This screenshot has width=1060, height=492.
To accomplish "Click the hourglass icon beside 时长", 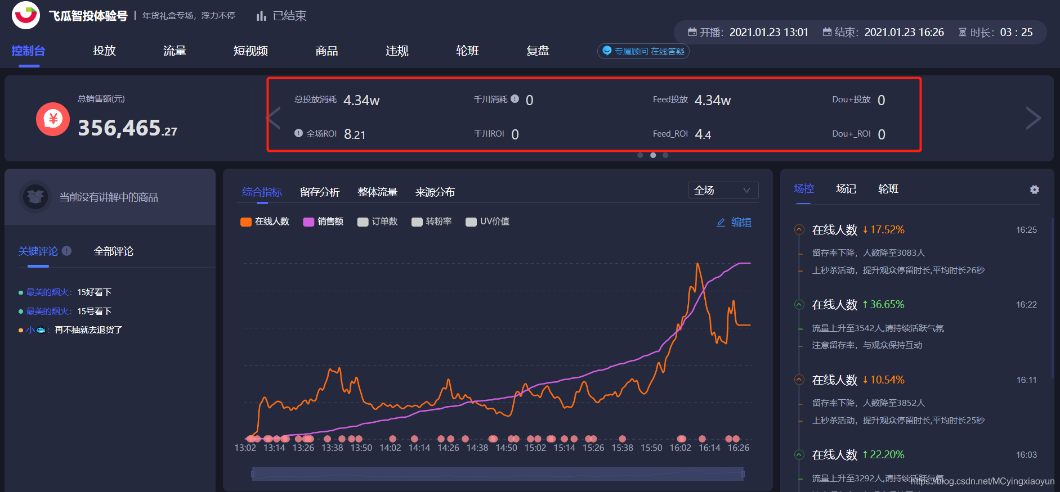I will click(963, 32).
